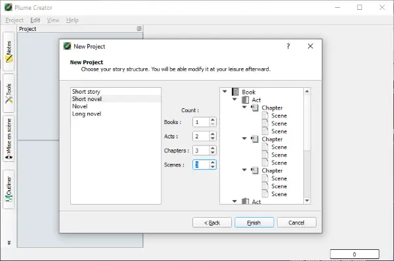This screenshot has width=394, height=261.
Task: Click the Book icon in the tree
Action: [235, 92]
